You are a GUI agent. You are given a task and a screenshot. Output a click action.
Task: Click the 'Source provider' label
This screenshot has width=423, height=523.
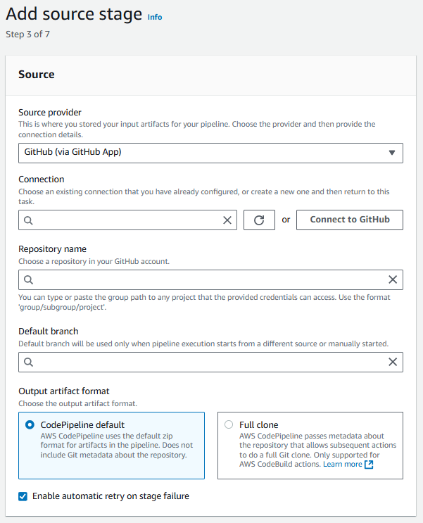50,113
